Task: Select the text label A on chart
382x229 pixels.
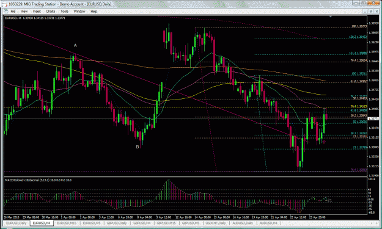Action: [x=75, y=45]
